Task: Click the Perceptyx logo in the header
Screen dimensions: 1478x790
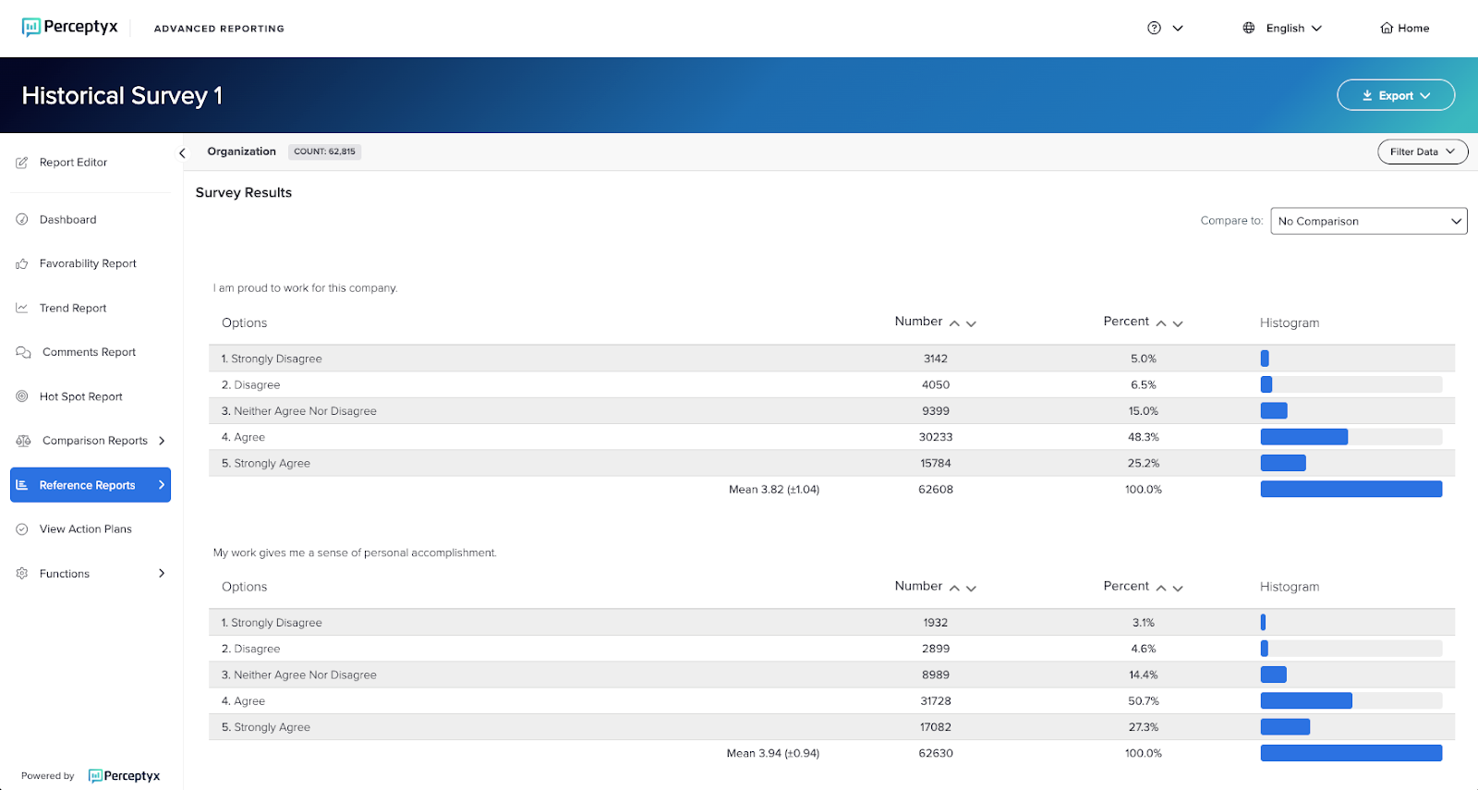Action: click(x=70, y=27)
